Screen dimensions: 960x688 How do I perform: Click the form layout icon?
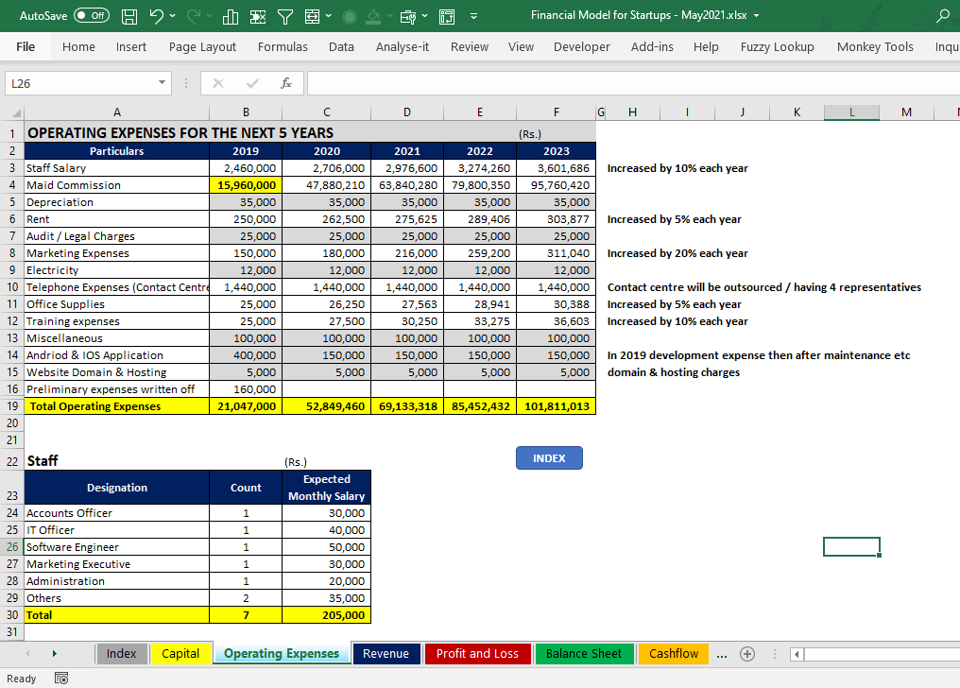click(447, 16)
